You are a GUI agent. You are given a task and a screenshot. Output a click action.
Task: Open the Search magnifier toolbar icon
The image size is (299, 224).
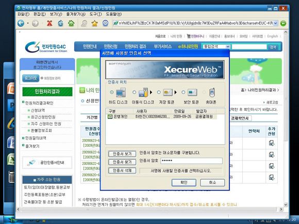click(84, 23)
